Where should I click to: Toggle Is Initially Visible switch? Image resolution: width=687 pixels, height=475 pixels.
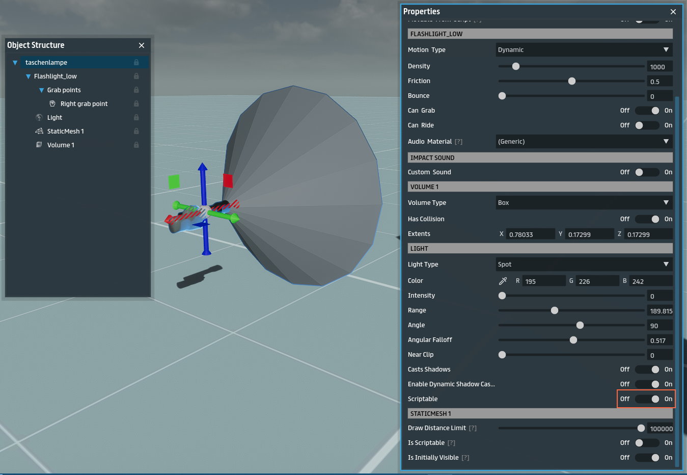(647, 458)
